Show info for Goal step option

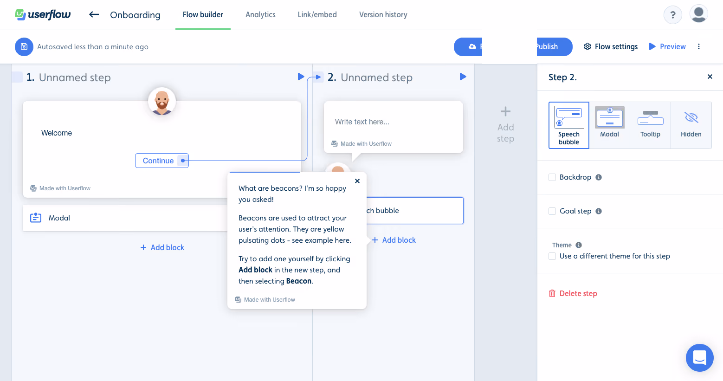tap(599, 211)
